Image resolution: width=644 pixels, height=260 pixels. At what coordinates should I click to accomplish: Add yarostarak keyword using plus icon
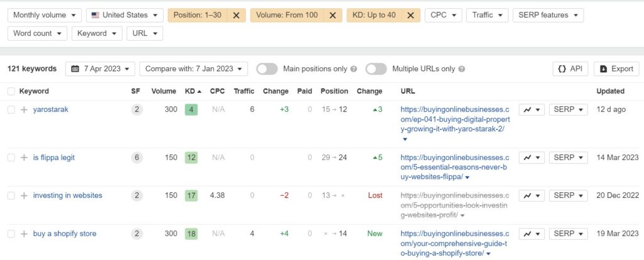[25, 110]
